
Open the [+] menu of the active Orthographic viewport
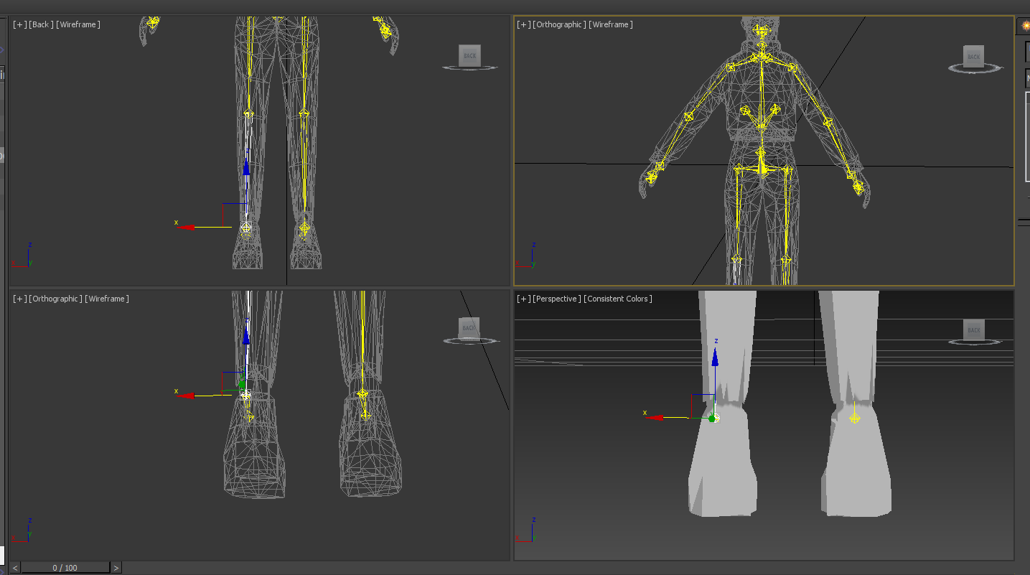click(523, 24)
